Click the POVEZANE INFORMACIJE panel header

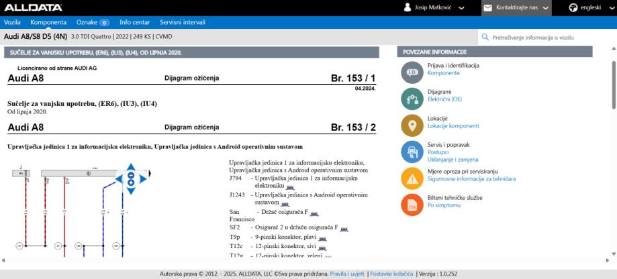[495, 52]
